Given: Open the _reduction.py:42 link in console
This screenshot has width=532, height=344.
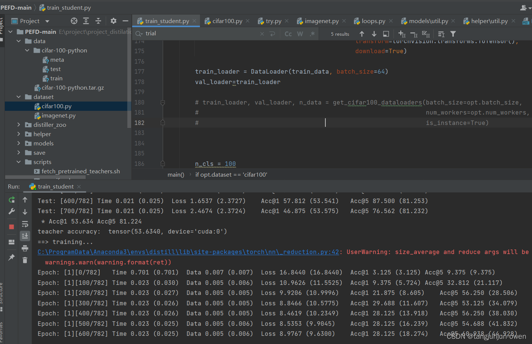Looking at the screenshot, I should [188, 252].
